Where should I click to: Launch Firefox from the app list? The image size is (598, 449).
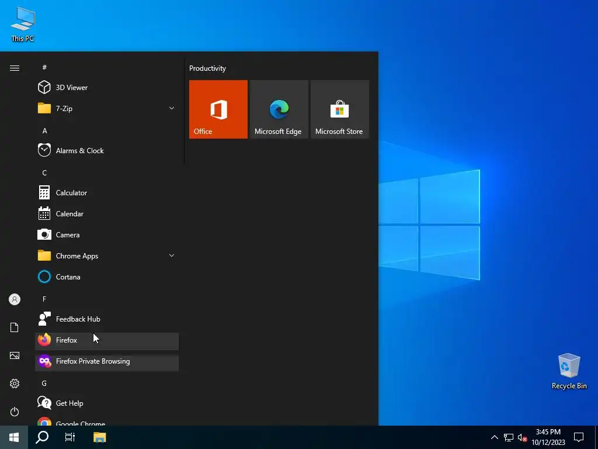click(x=107, y=340)
